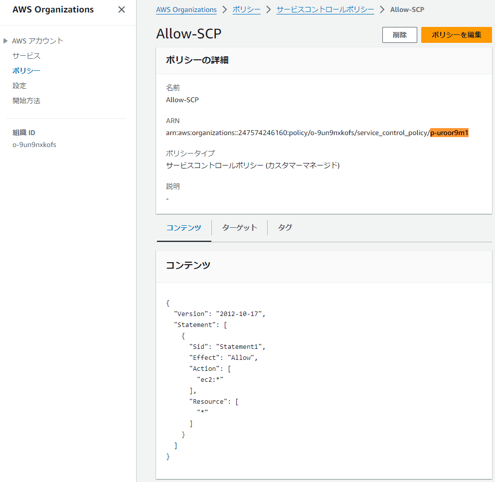
Task: Open サービス in the sidebar
Action: [x=26, y=56]
